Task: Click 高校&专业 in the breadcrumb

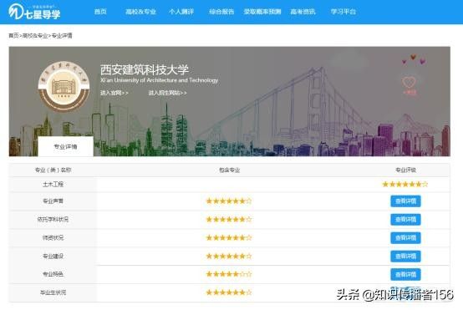Action: point(35,36)
